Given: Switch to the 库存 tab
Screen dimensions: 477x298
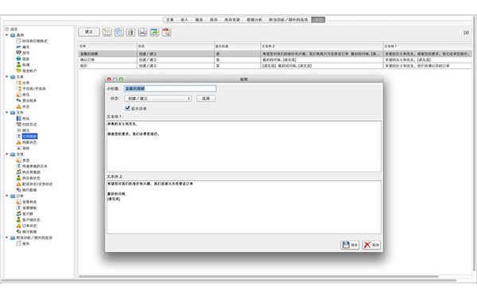Looking at the screenshot, I should pyautogui.click(x=214, y=20).
